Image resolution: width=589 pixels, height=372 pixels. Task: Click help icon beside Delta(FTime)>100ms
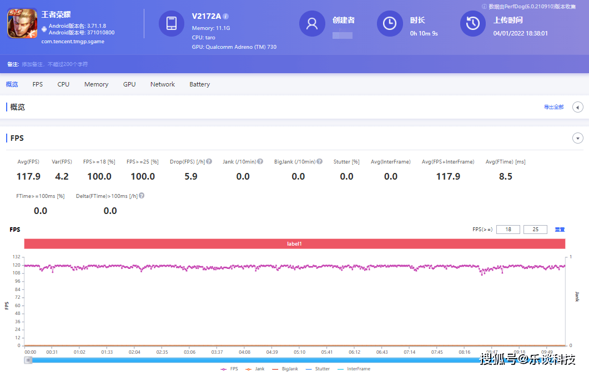pyautogui.click(x=142, y=196)
